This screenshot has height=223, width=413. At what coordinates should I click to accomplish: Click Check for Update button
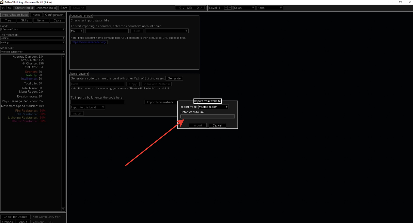pos(16,217)
